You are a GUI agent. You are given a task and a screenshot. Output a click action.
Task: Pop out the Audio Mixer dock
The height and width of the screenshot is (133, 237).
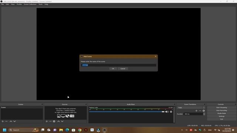tap(174, 104)
